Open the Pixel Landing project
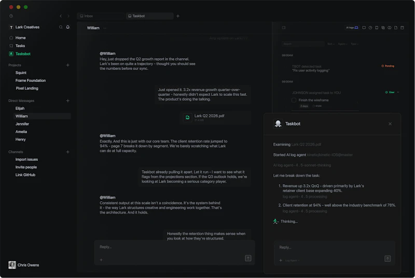This screenshot has width=415, height=278. pyautogui.click(x=27, y=88)
